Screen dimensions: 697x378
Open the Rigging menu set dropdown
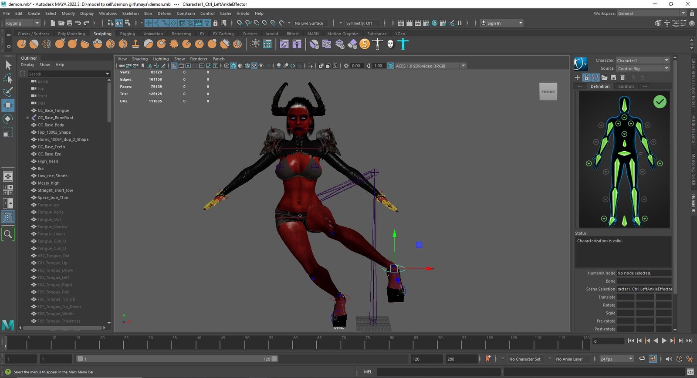pyautogui.click(x=22, y=23)
